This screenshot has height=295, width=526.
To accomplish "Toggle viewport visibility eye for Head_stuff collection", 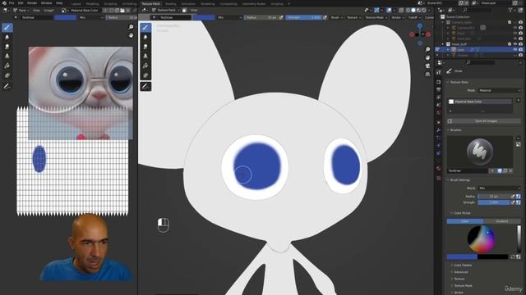I will coord(515,44).
